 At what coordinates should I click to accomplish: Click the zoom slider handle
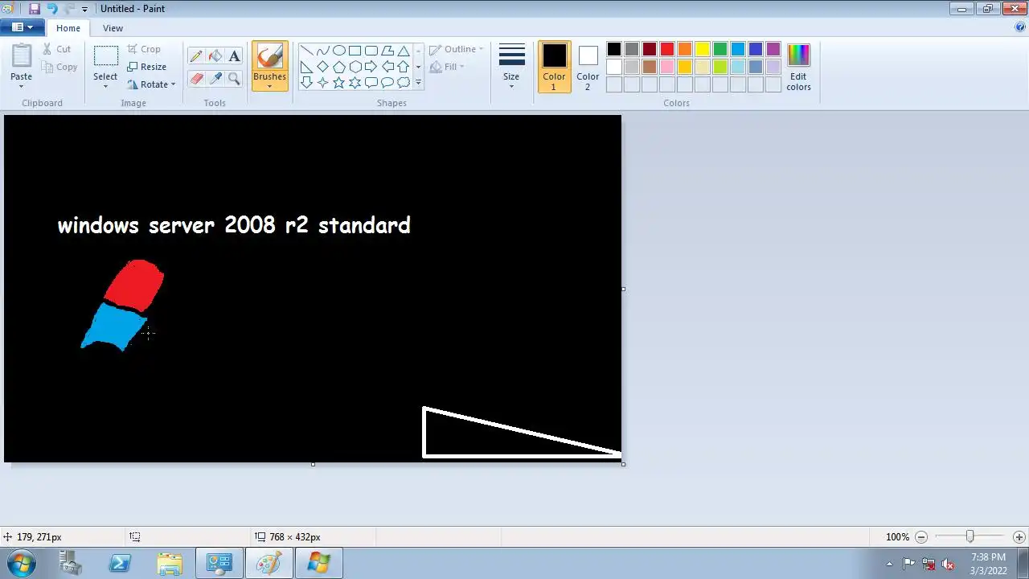click(970, 536)
